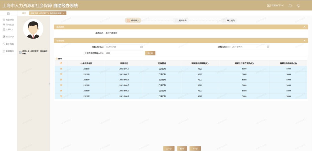The width and height of the screenshot is (312, 151).
Task: Click the user avatar picture
Action: tap(33, 29)
